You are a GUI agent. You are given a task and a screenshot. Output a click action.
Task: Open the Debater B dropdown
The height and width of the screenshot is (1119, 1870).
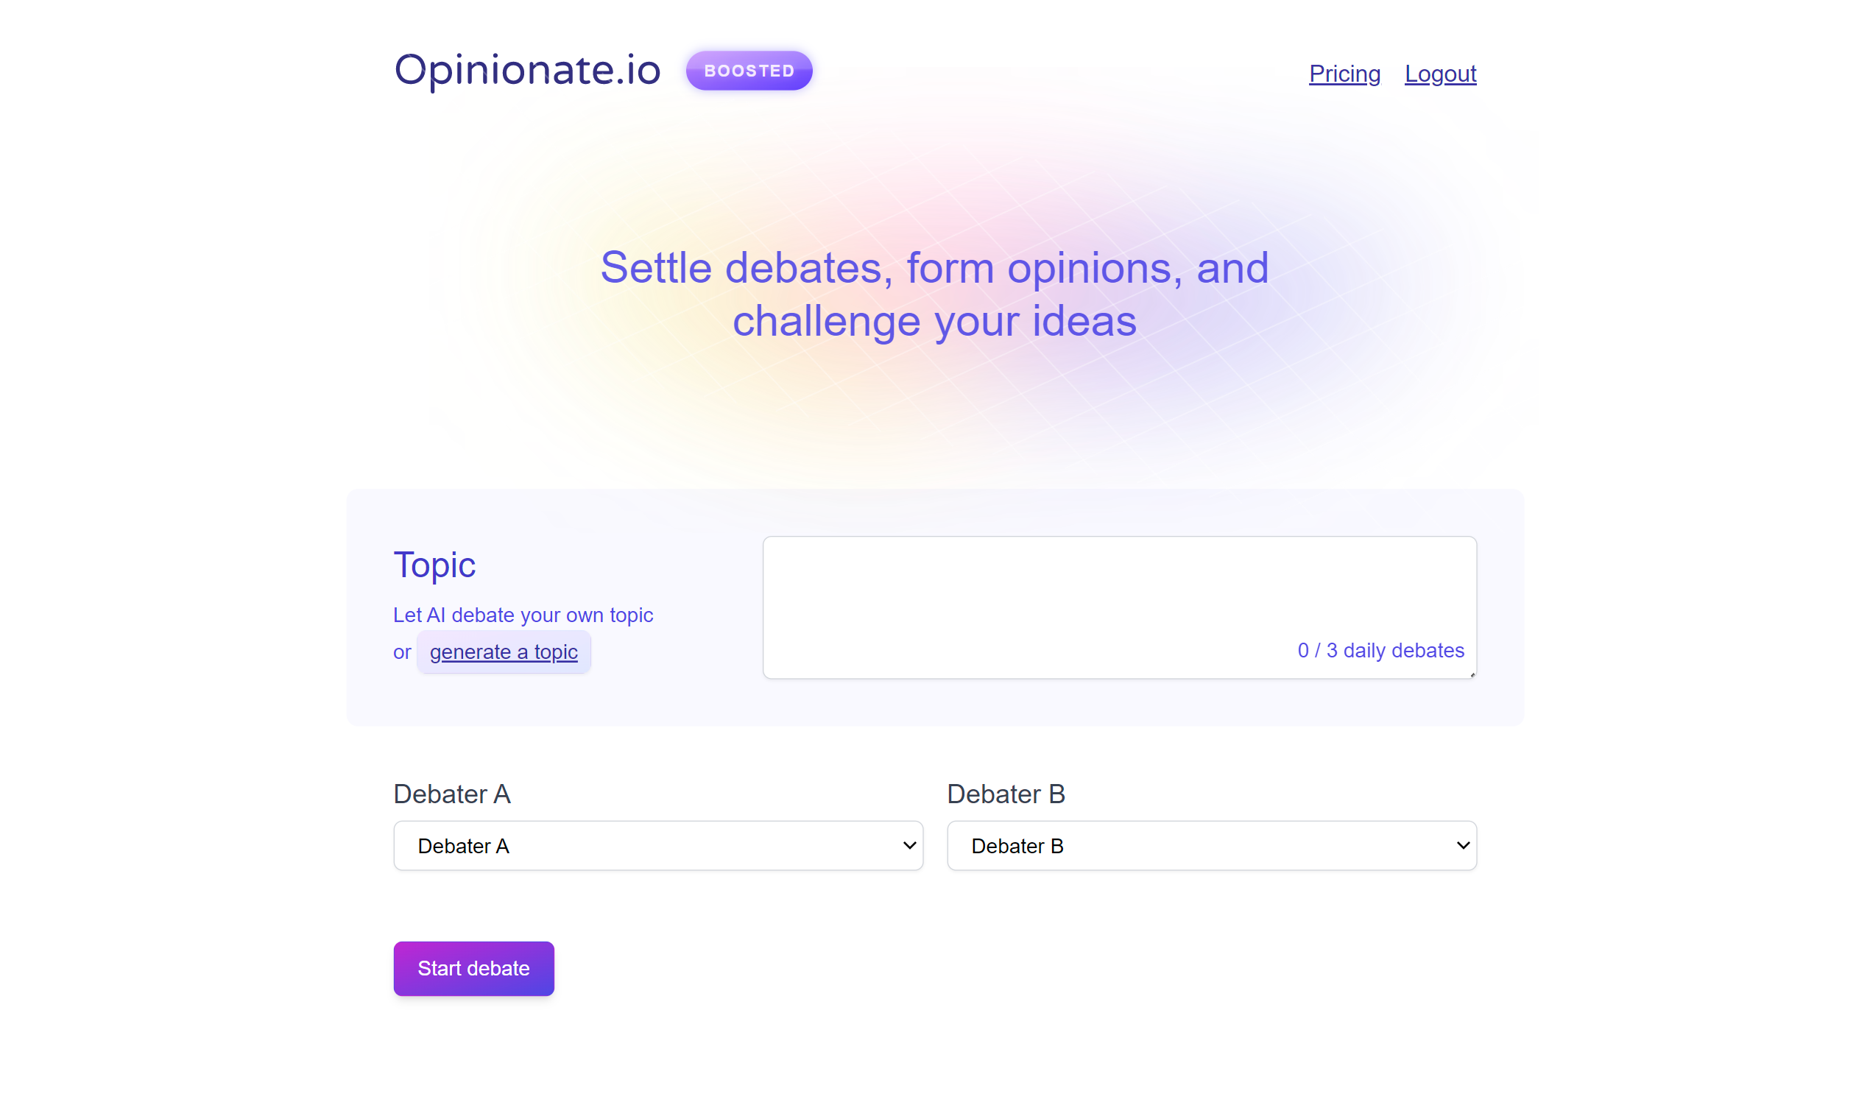(x=1211, y=845)
